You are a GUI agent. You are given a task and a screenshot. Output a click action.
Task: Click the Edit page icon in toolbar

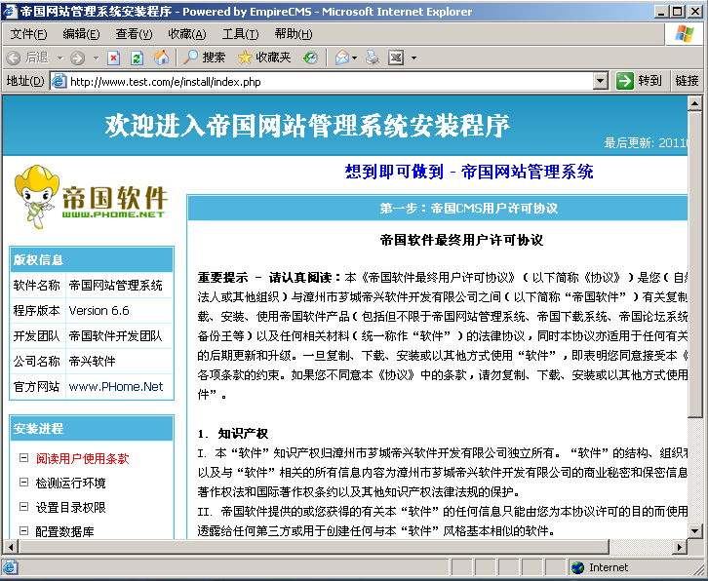396,58
